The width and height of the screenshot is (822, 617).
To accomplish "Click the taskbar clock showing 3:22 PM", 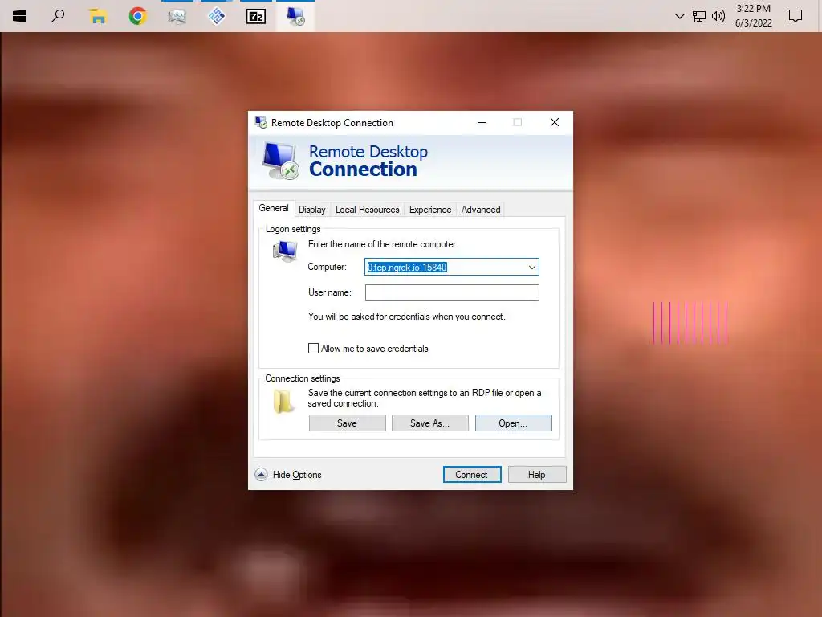I will click(x=753, y=16).
